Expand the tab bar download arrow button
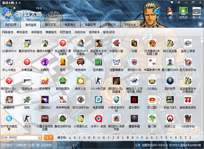 pyautogui.click(x=200, y=25)
